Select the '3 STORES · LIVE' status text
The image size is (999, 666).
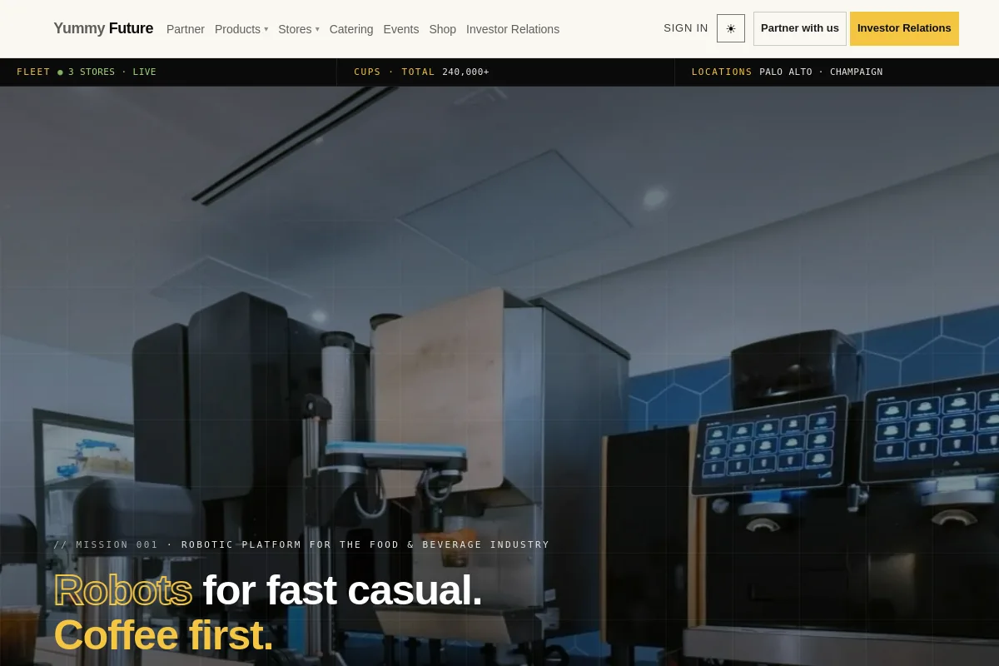112,72
